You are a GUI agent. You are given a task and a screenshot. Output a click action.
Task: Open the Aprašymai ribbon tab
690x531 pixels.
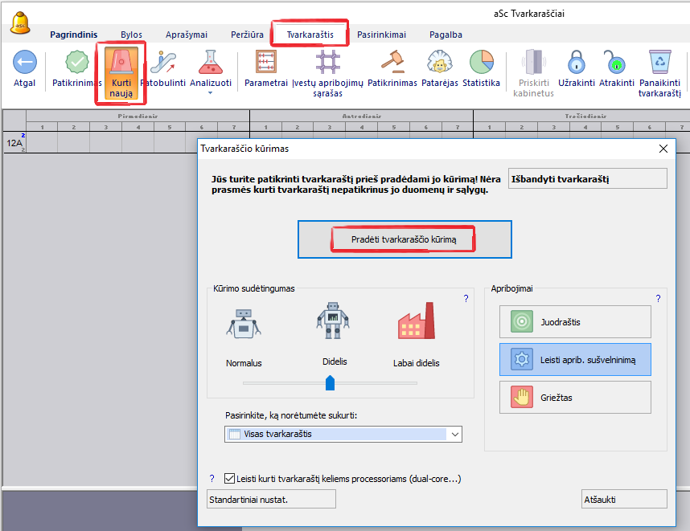tap(187, 35)
